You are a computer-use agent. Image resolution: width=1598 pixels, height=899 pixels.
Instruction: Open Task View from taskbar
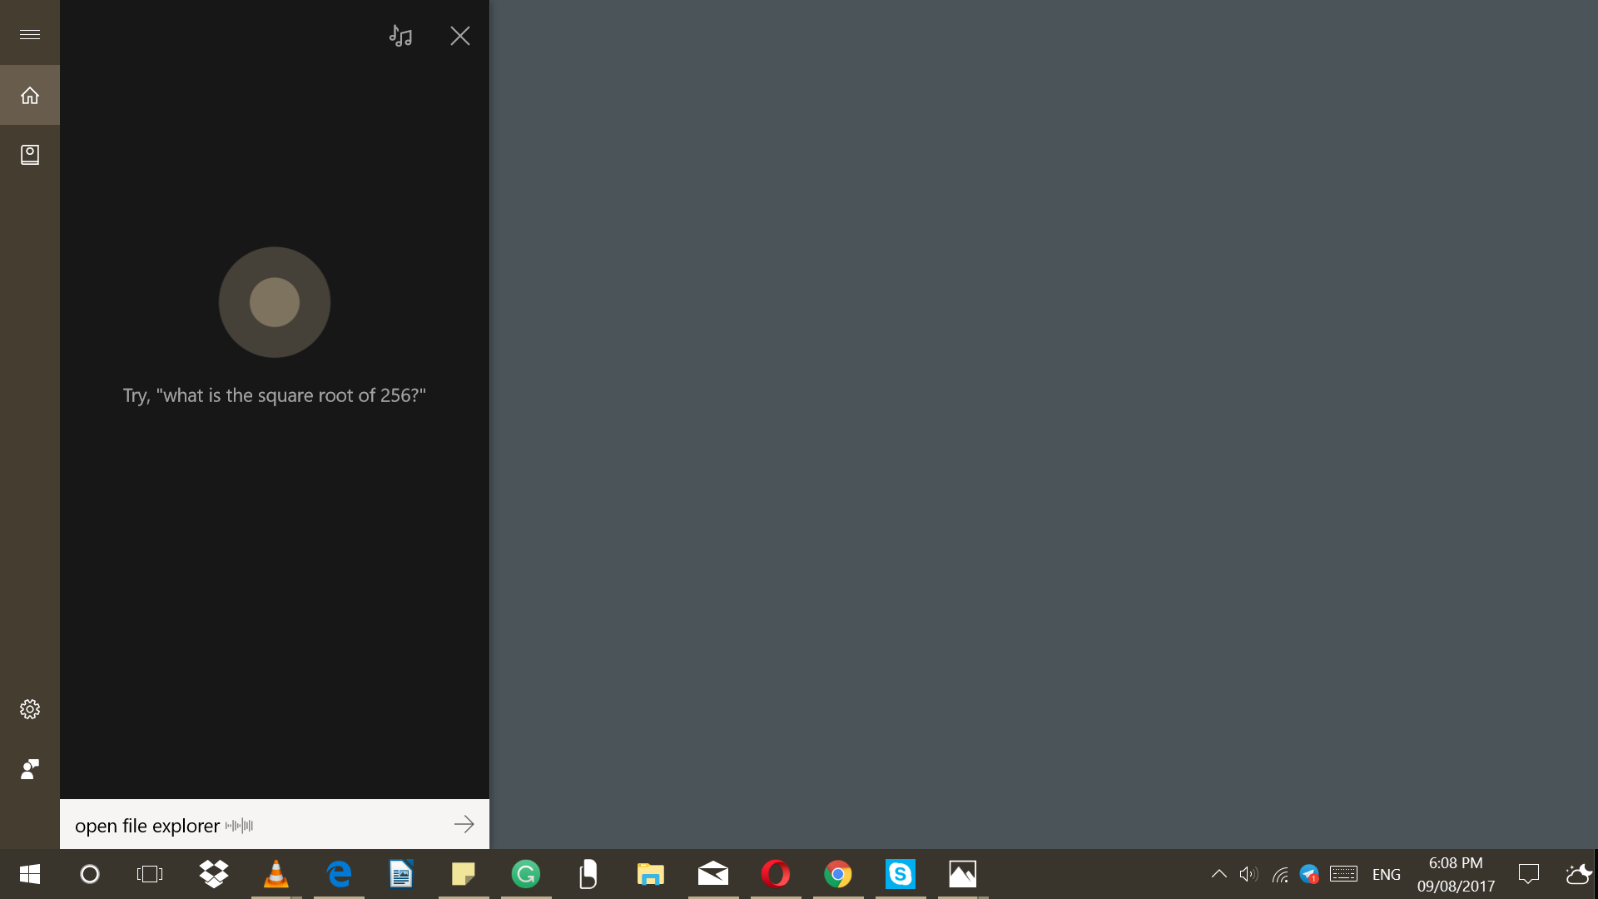(x=150, y=874)
